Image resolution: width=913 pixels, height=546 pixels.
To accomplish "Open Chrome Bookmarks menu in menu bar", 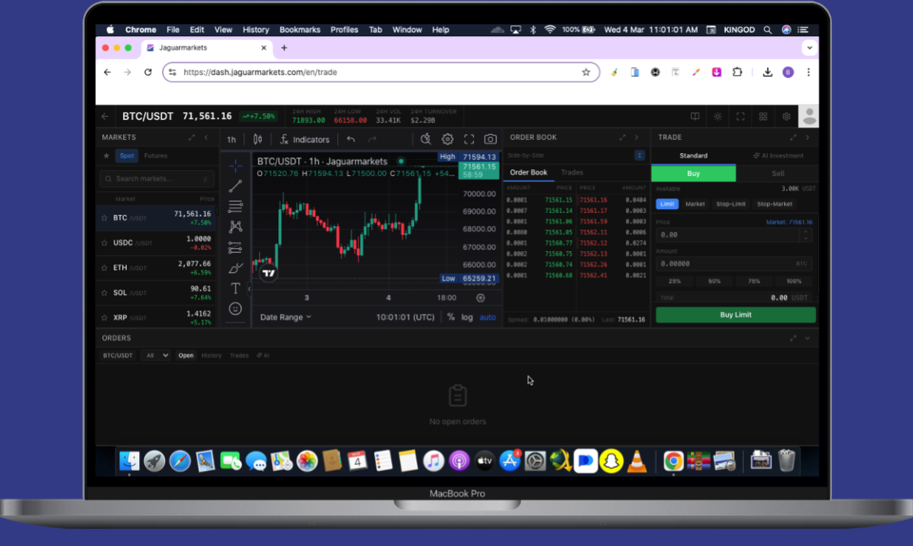I will pyautogui.click(x=300, y=29).
